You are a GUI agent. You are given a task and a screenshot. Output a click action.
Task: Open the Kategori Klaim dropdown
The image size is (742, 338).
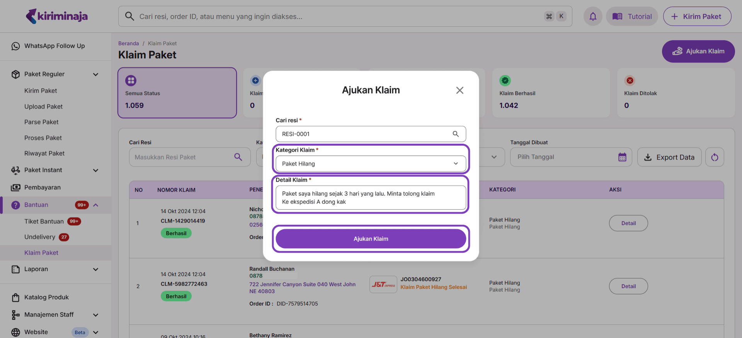(371, 164)
